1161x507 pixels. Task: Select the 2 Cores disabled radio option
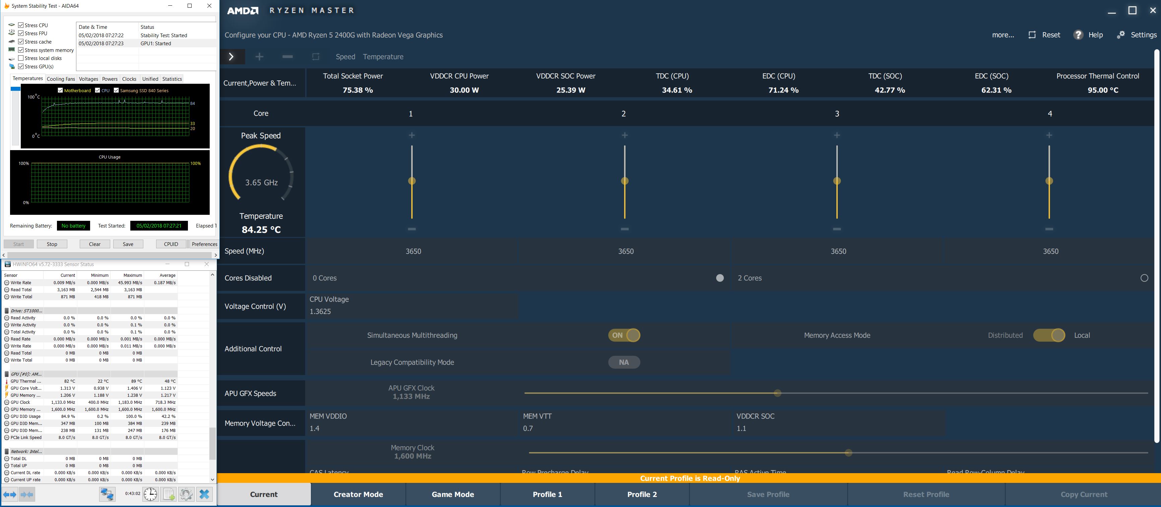point(1144,278)
